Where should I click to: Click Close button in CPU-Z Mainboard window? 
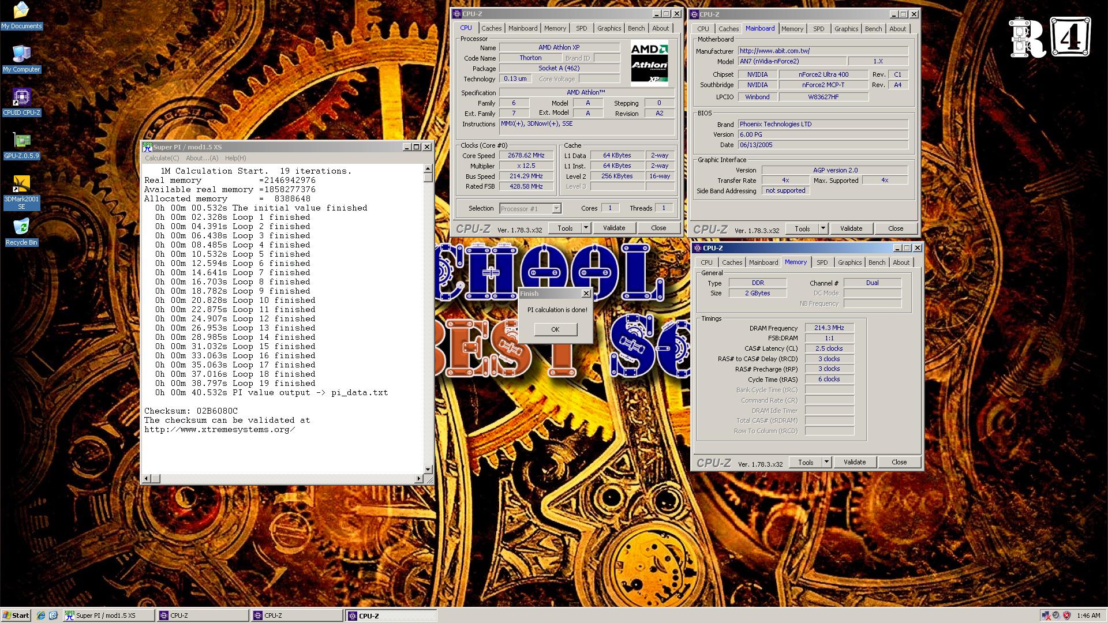pos(896,228)
